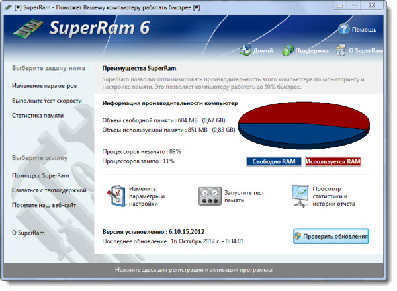
Task: Click Проверить обновления button
Action: [331, 236]
